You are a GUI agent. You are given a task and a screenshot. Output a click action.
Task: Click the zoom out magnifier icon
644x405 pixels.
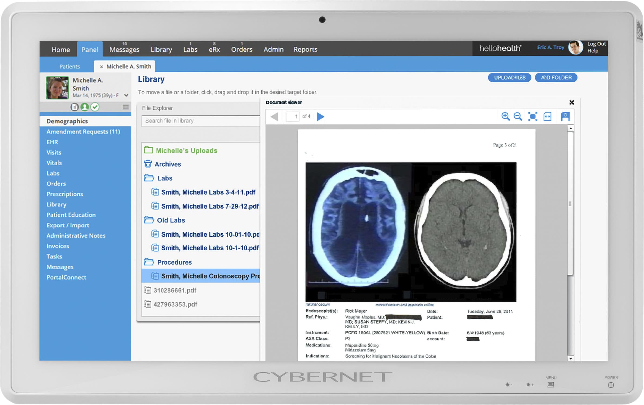(x=517, y=116)
